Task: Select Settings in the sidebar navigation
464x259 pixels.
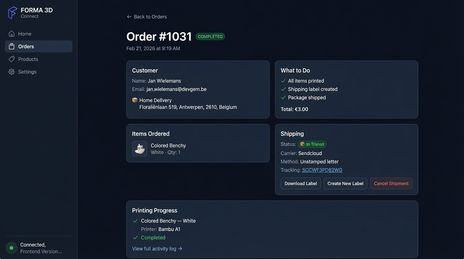Action: tap(27, 71)
